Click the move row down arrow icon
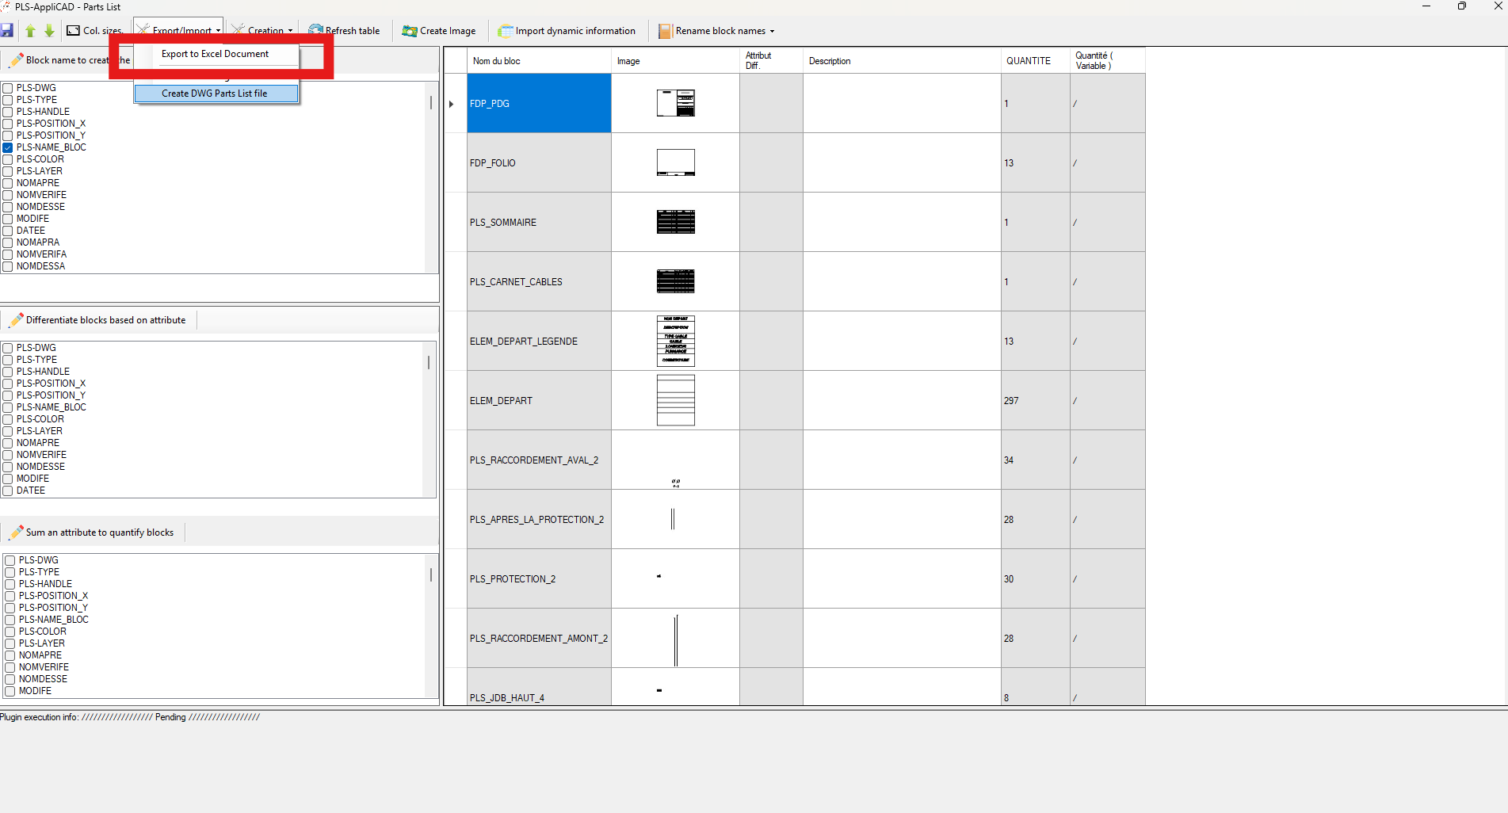 49,31
